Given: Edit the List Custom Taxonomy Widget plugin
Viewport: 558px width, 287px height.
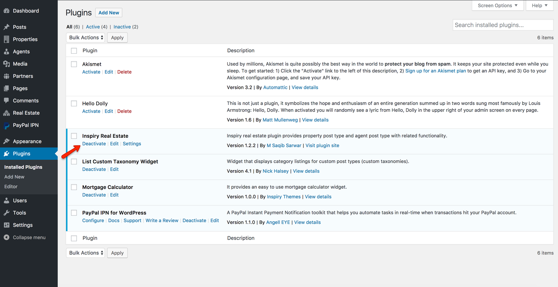Looking at the screenshot, I should [114, 169].
